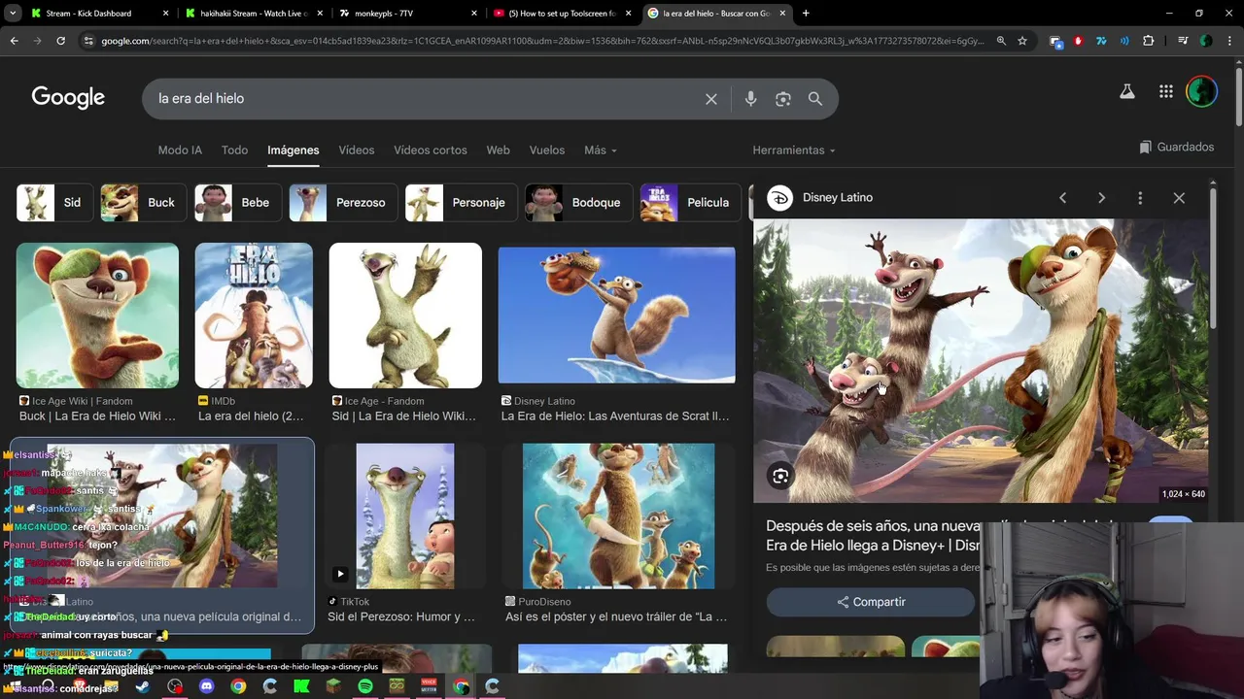Open the Google account avatar menu
The width and height of the screenshot is (1244, 699).
click(x=1202, y=91)
